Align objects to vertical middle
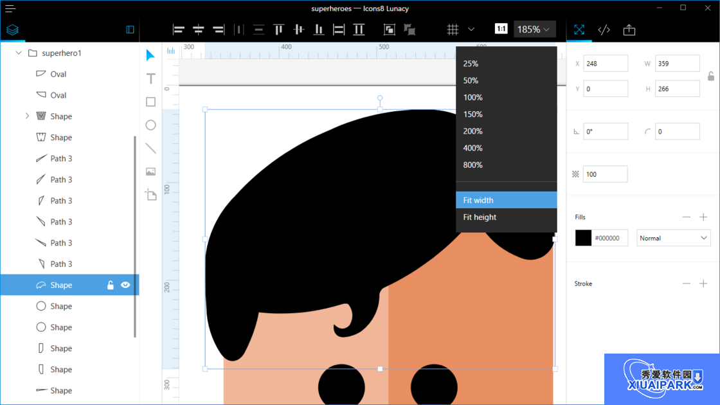 tap(298, 30)
